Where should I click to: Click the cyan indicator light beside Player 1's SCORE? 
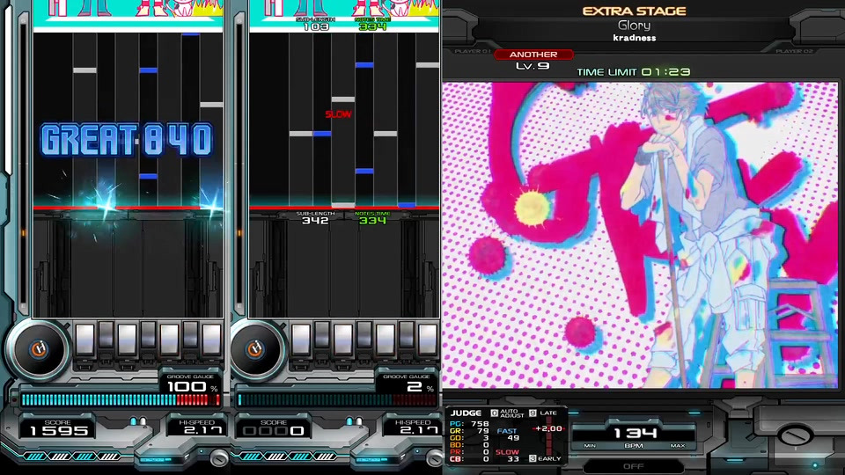pyautogui.click(x=134, y=421)
